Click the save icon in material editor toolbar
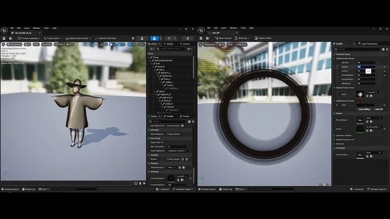The image size is (390, 219). [201, 38]
